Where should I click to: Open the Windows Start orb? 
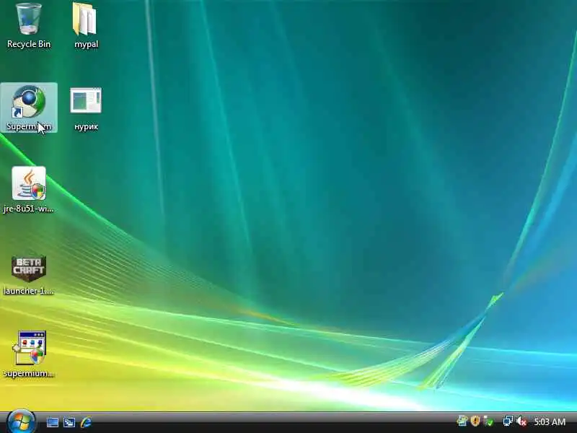[x=21, y=421]
